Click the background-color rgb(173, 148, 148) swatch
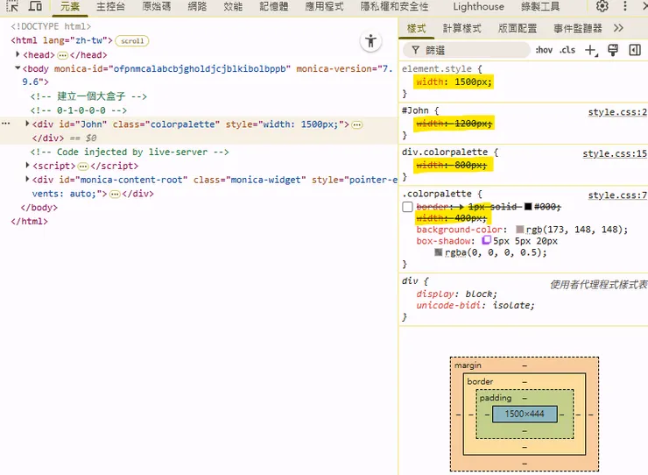The image size is (648, 475). coord(520,230)
